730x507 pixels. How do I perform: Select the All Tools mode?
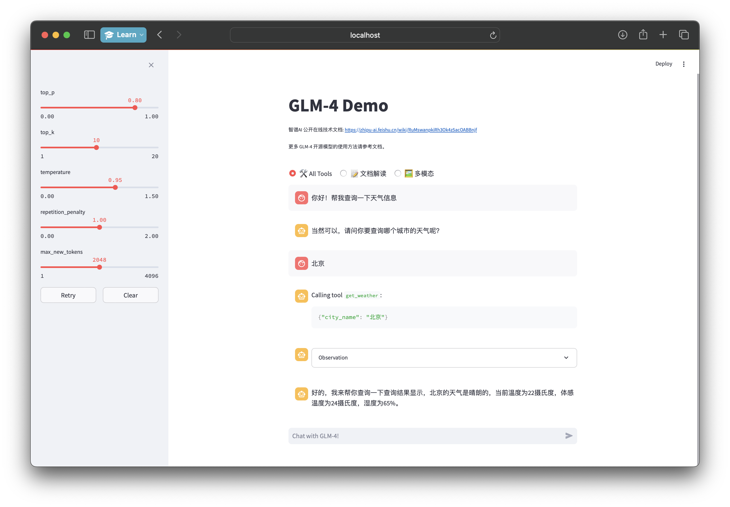pos(292,173)
